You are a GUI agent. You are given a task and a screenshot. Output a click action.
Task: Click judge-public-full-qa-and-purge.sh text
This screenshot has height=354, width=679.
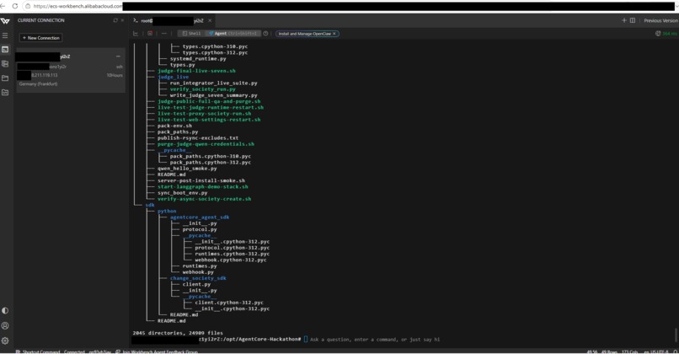coord(209,101)
